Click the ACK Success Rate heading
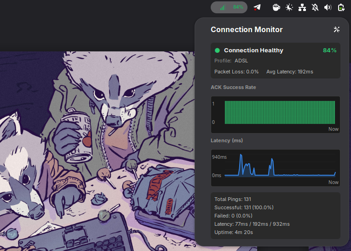The image size is (351, 251). (x=233, y=87)
